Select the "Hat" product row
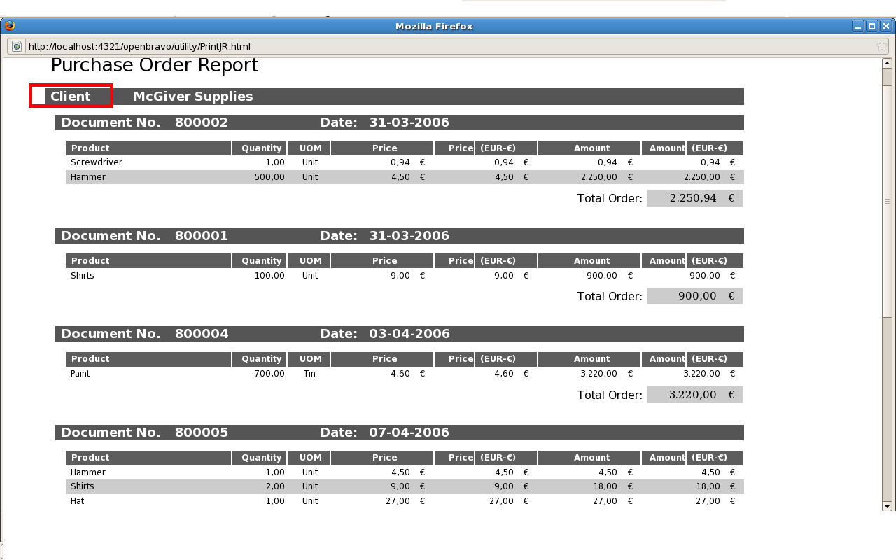896x560 pixels. click(405, 501)
